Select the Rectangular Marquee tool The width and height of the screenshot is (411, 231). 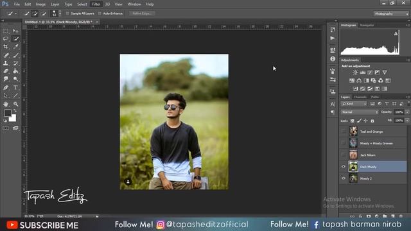coord(6,31)
